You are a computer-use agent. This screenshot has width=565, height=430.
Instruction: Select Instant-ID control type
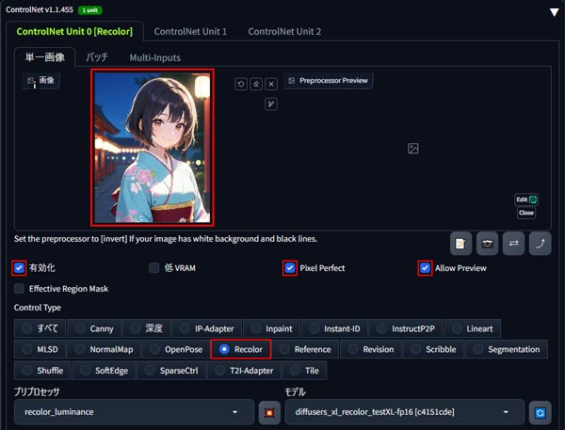[x=334, y=328]
